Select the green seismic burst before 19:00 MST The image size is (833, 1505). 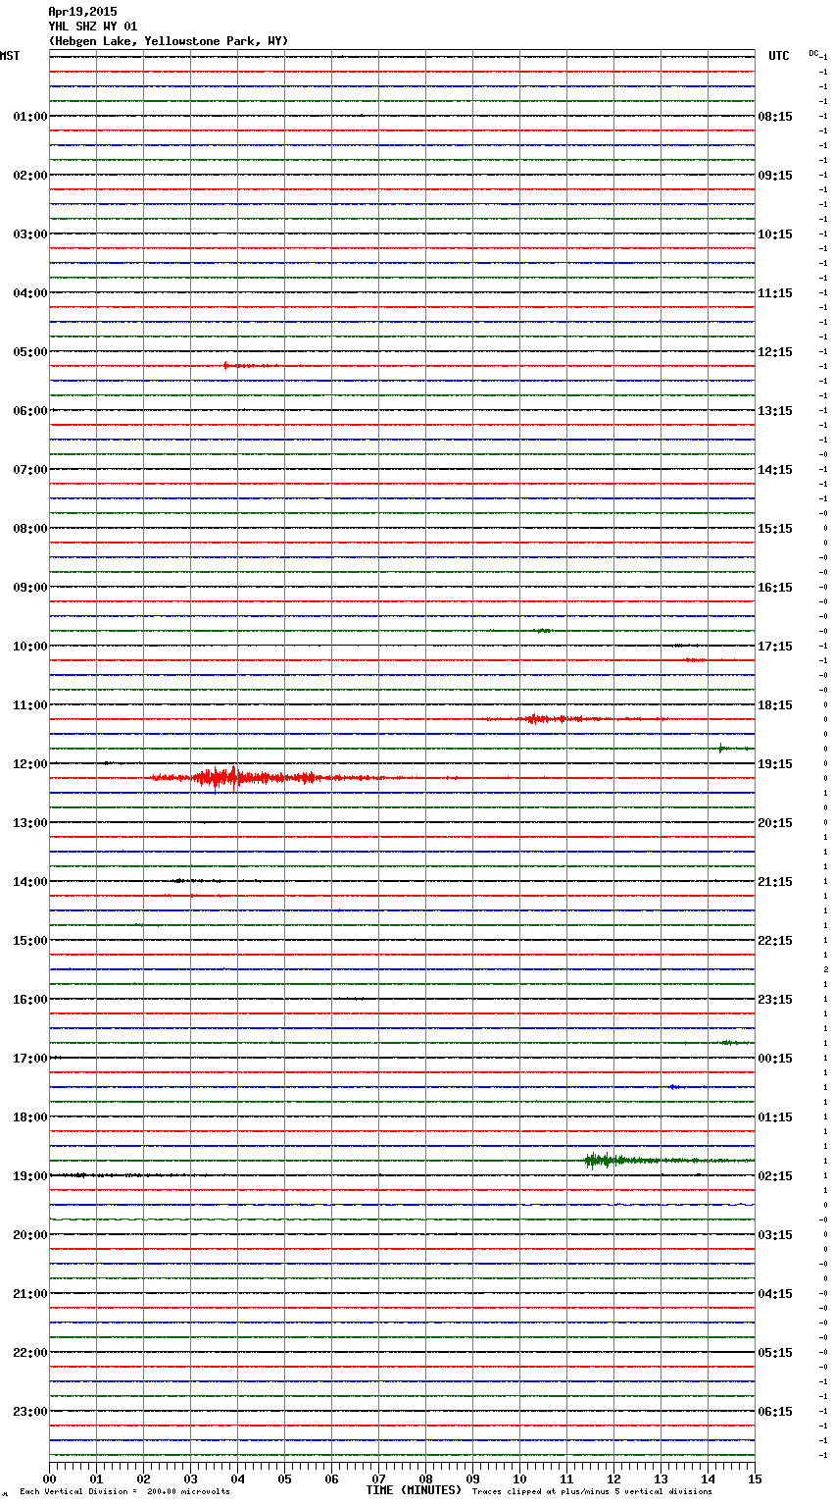tap(600, 1161)
